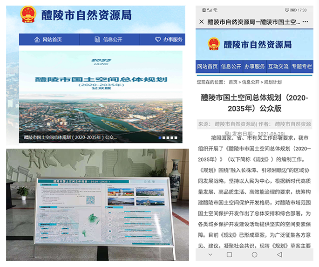Click the heart icon beside 办事服务
Viewport: 319px width, 267px height.
pos(158,39)
